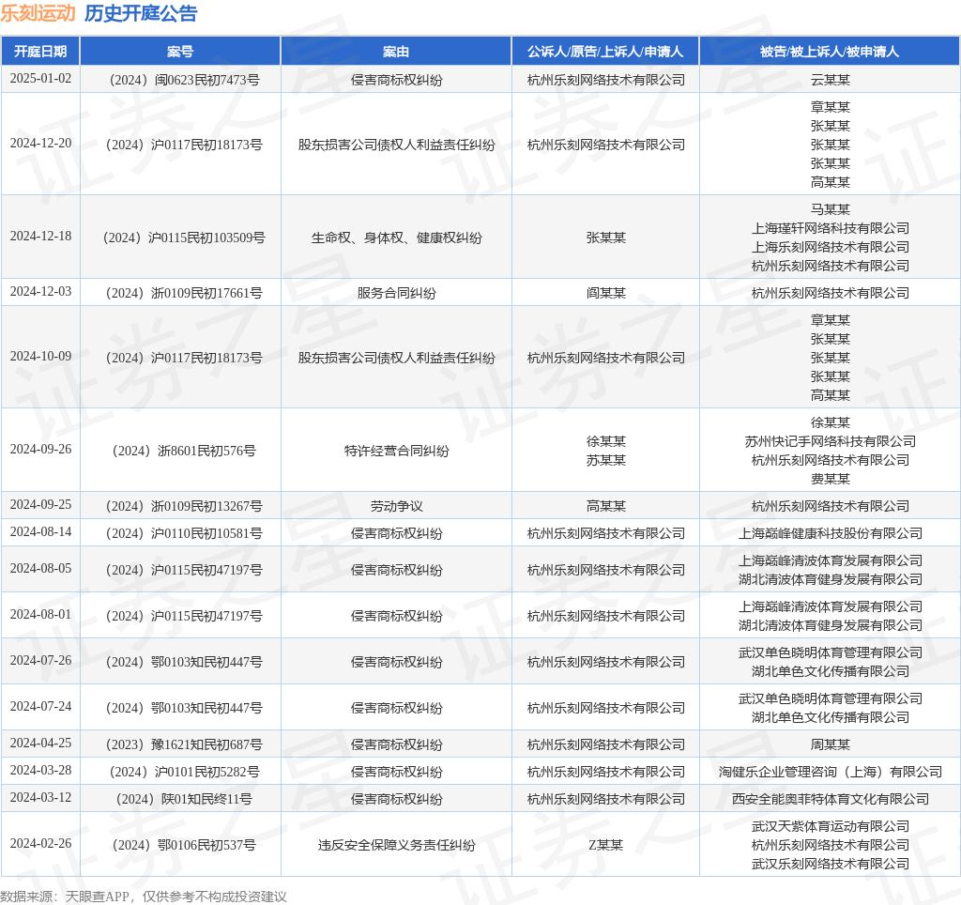Click the 乐刻运动 title text

38,13
